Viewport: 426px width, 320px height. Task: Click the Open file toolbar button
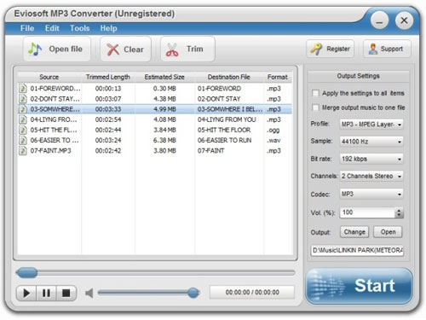point(57,49)
